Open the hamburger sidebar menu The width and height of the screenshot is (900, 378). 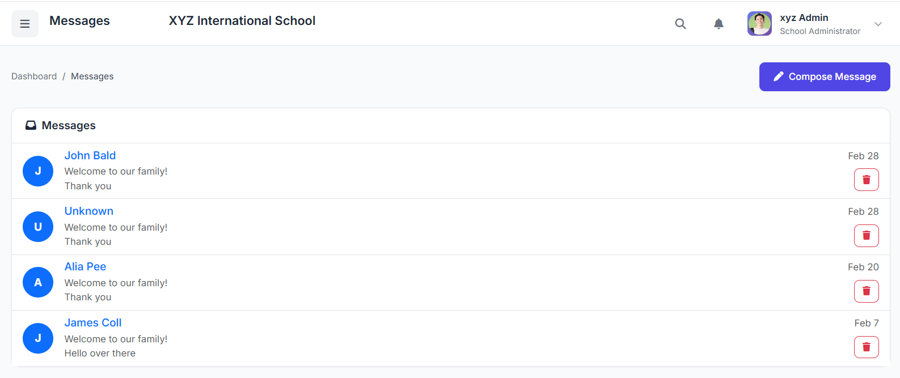tap(25, 24)
